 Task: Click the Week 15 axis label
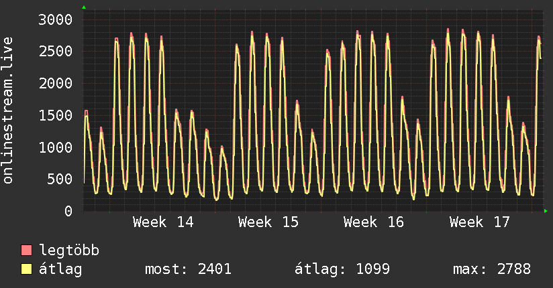(x=268, y=222)
